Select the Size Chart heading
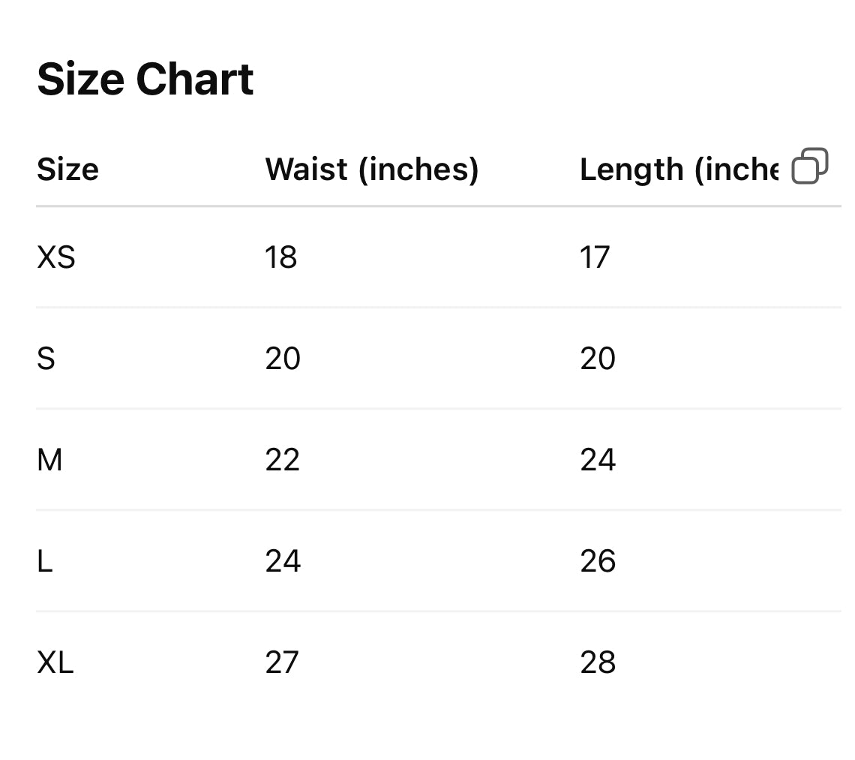This screenshot has width=855, height=760. pyautogui.click(x=145, y=79)
